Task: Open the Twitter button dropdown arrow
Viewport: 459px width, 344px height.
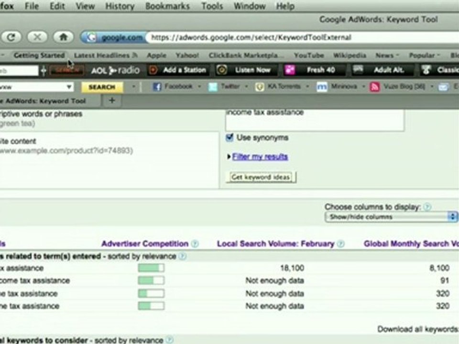Action: [x=246, y=86]
